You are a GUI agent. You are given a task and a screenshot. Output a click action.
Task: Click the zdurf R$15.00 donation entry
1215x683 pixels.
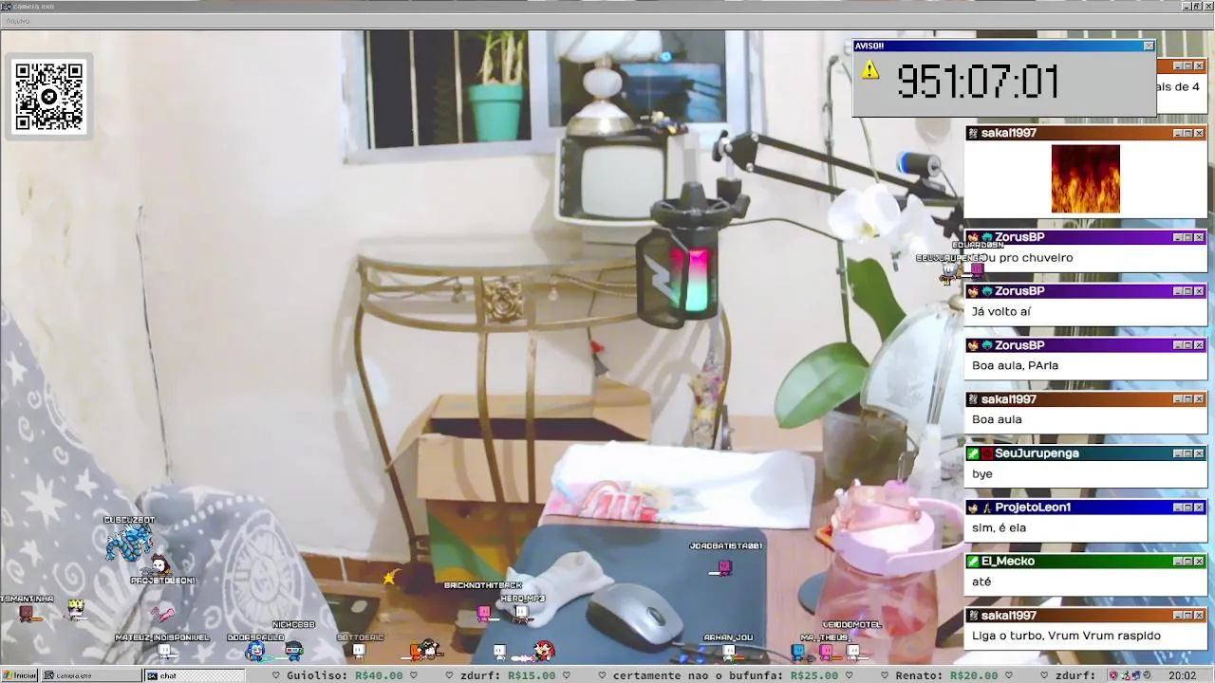pos(508,675)
